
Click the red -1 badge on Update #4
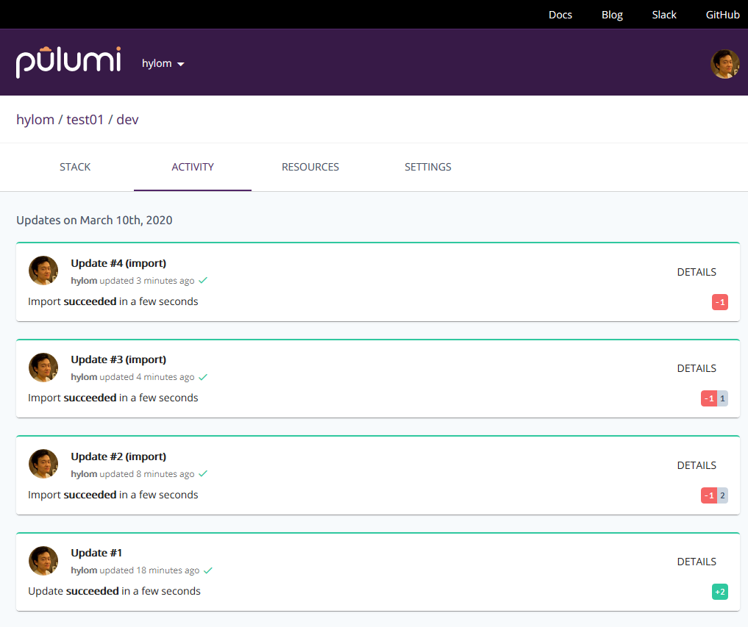720,302
